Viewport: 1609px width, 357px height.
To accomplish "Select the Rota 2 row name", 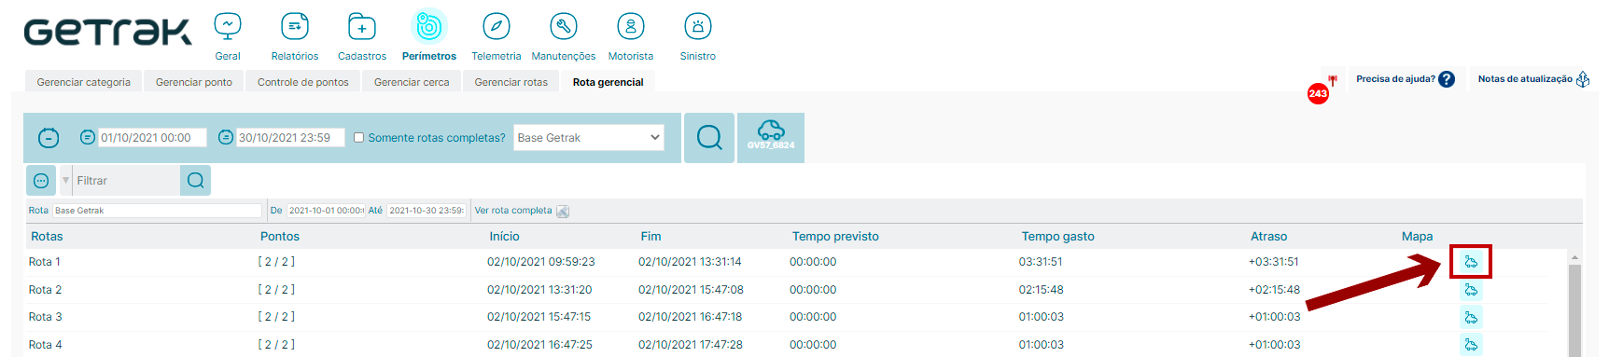I will [45, 290].
